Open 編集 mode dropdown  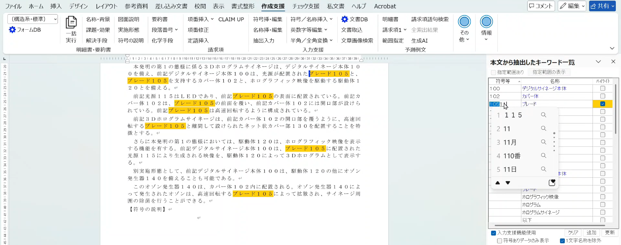[572, 6]
